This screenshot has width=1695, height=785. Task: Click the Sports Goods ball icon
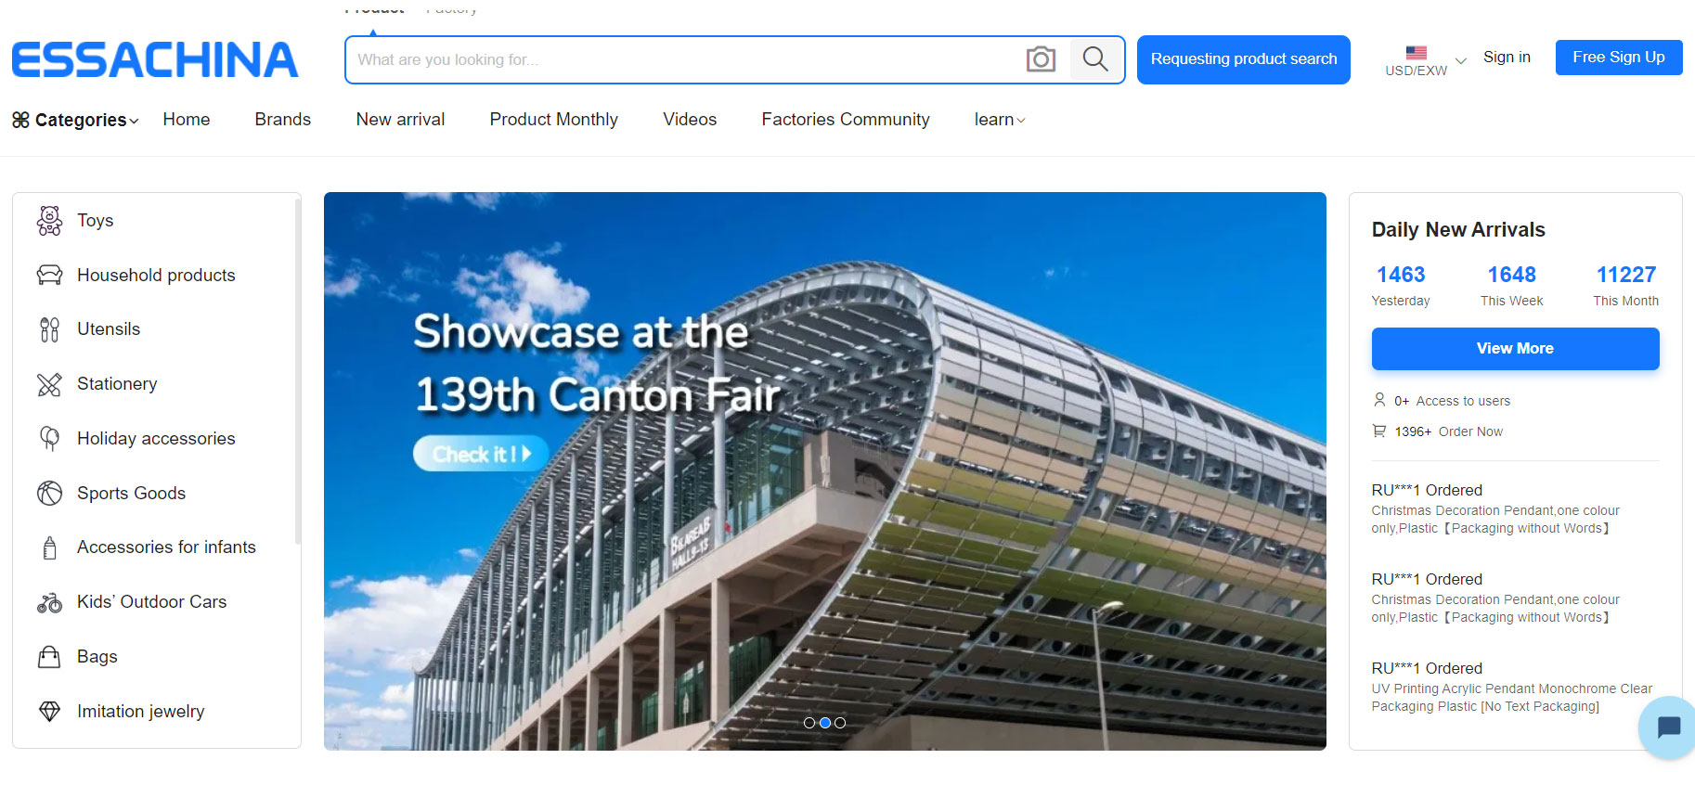tap(49, 493)
